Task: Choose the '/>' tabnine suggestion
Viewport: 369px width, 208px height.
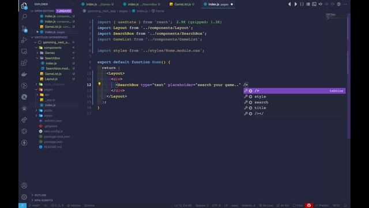Action: click(295, 91)
